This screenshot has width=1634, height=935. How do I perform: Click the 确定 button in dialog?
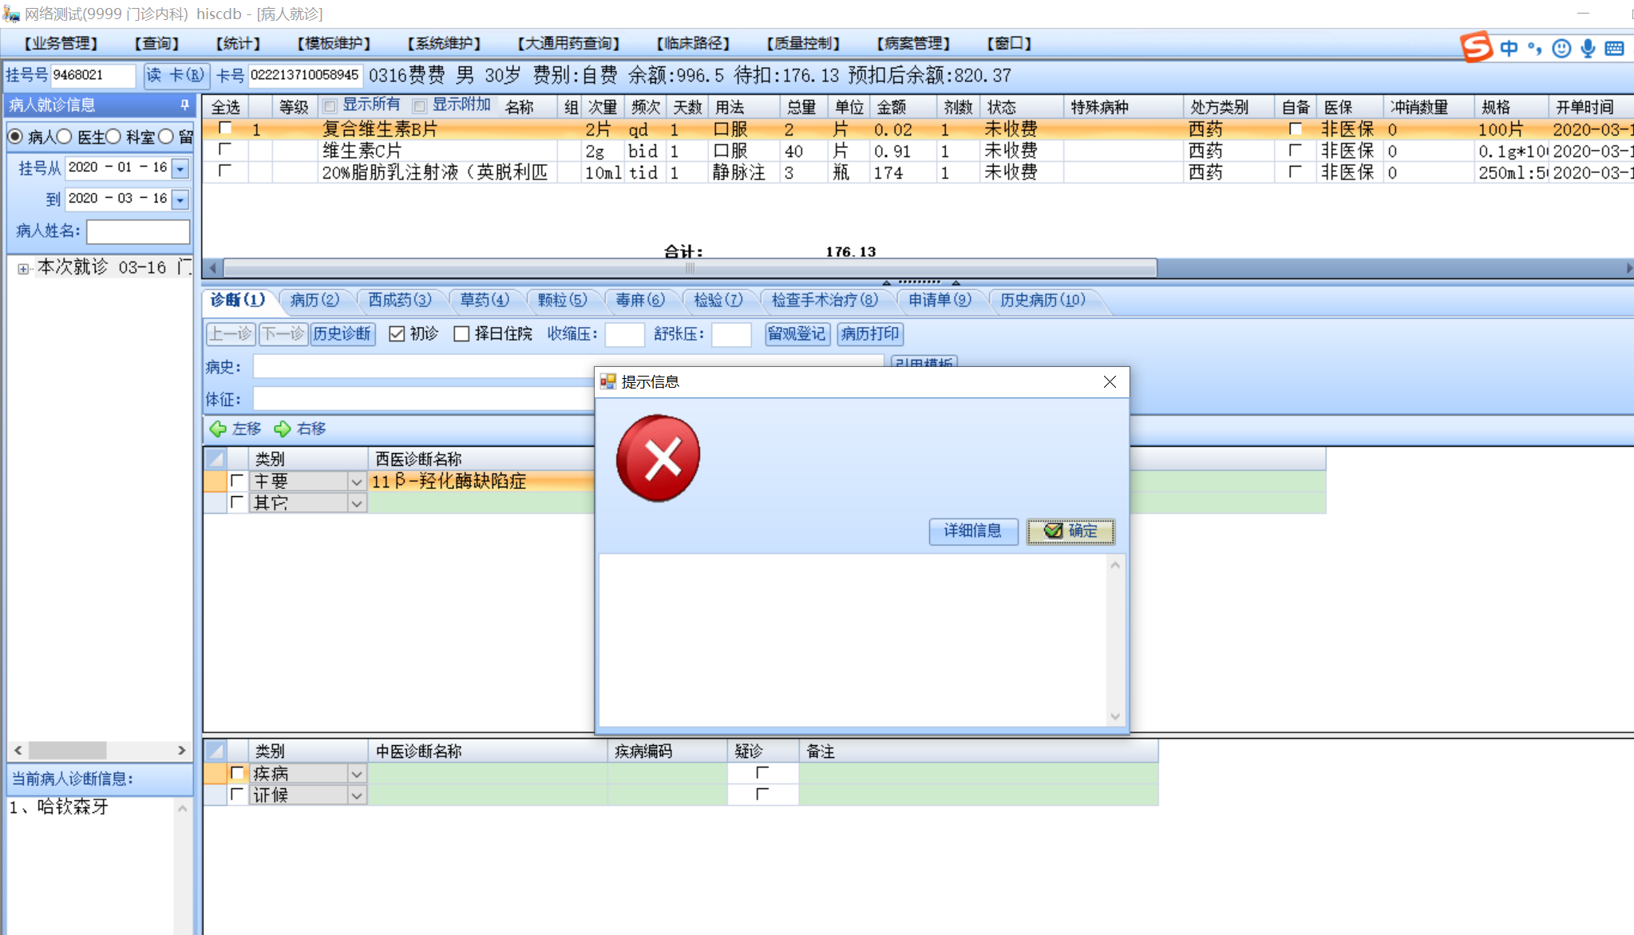click(x=1070, y=531)
